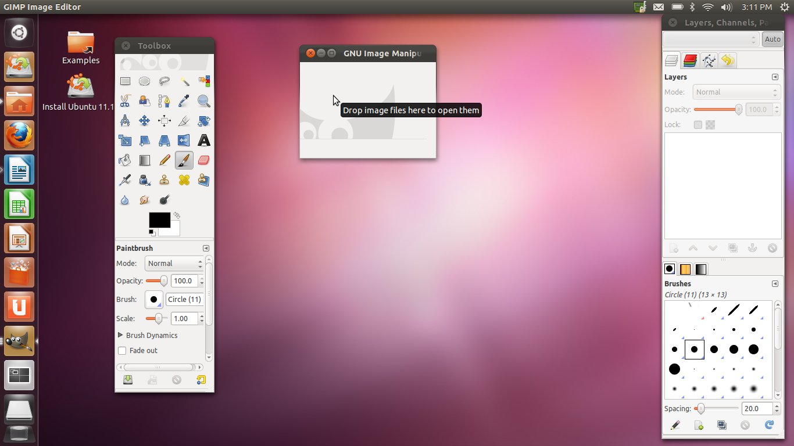Open the Examples folder on desktop
Image resolution: width=794 pixels, height=446 pixels.
pos(81,47)
